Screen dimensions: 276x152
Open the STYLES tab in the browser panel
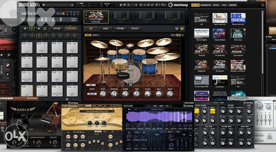(x=216, y=5)
